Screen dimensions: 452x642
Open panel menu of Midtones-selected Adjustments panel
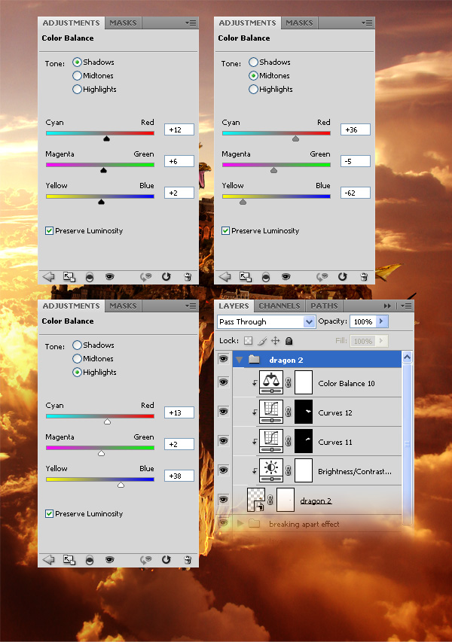pos(367,23)
